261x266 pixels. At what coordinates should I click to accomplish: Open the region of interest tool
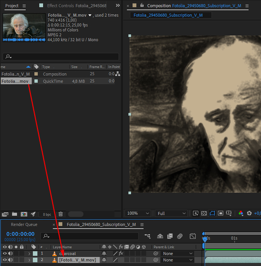tap(220, 213)
